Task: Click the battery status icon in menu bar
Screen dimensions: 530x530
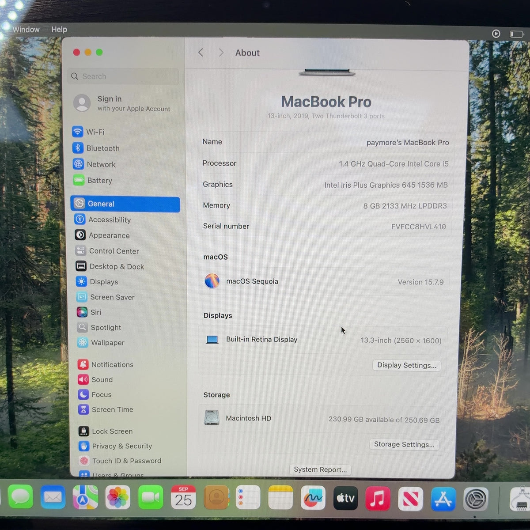Action: coord(516,34)
